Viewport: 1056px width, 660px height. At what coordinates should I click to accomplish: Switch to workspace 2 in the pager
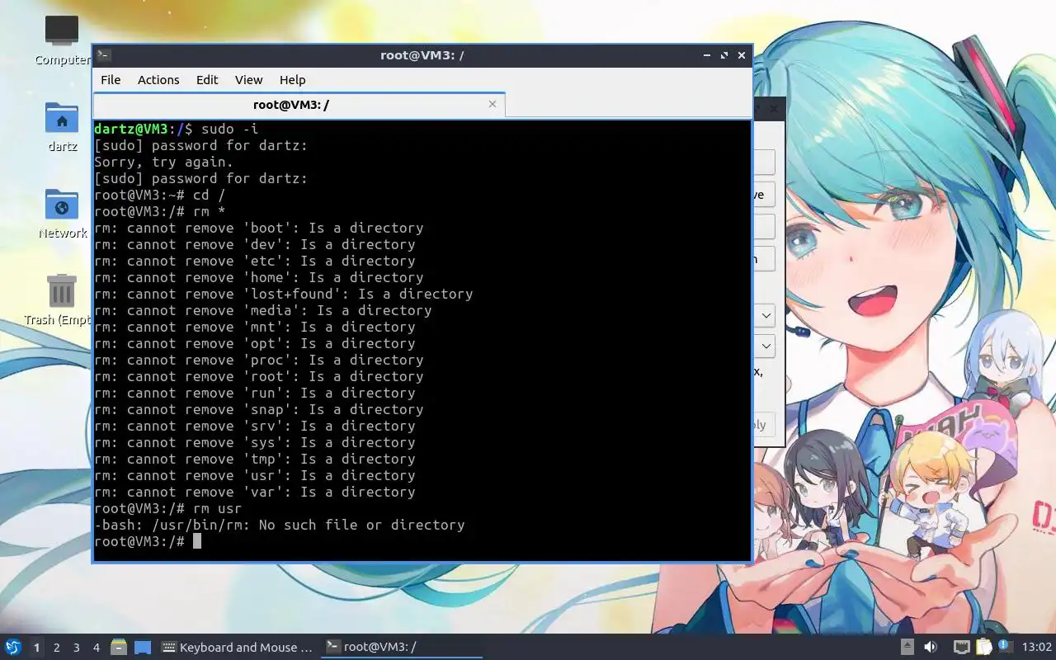57,648
